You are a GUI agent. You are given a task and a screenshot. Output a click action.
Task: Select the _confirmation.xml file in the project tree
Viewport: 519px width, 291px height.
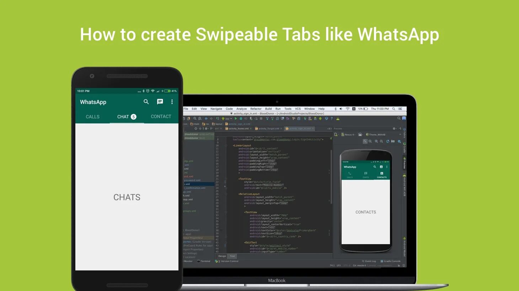point(194,188)
